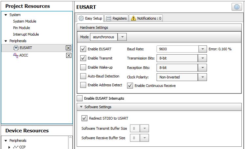Image resolution: width=245 pixels, height=149 pixels.
Task: Click the globe icon in EUSART header
Action: pos(237,7)
